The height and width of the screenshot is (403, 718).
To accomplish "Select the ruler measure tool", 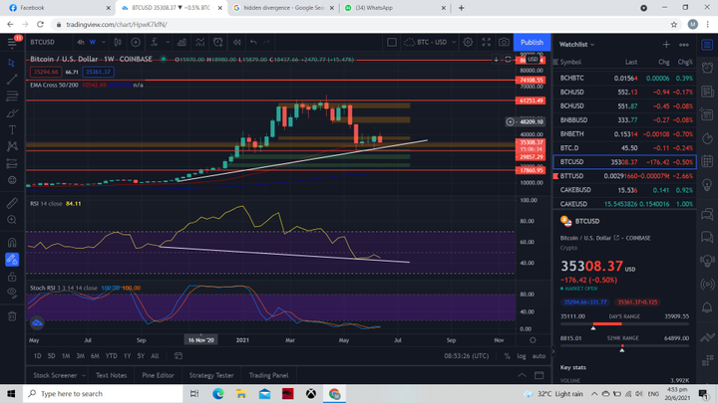I will coord(12,203).
